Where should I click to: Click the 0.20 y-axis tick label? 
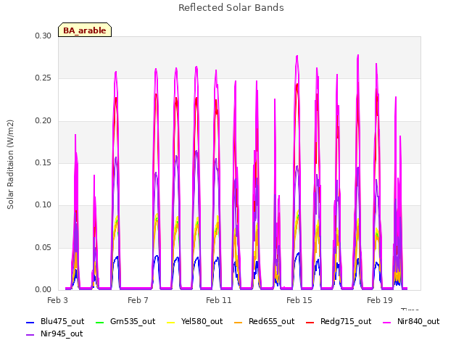[43, 121]
